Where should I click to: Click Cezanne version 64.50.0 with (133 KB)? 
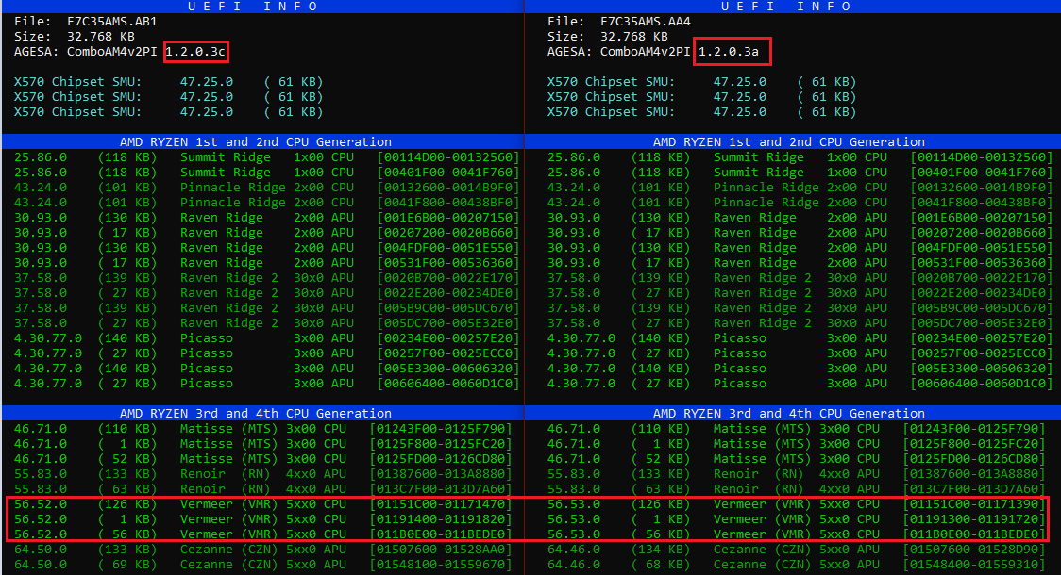coord(41,550)
